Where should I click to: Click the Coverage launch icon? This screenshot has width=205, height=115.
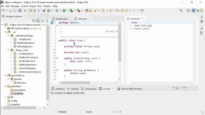pos(71,11)
